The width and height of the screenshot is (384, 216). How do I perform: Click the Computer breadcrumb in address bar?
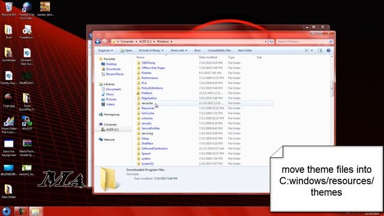(127, 41)
